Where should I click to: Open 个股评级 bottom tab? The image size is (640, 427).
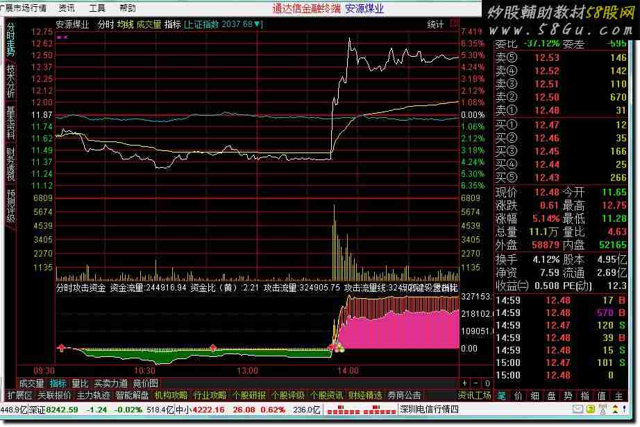(x=288, y=395)
